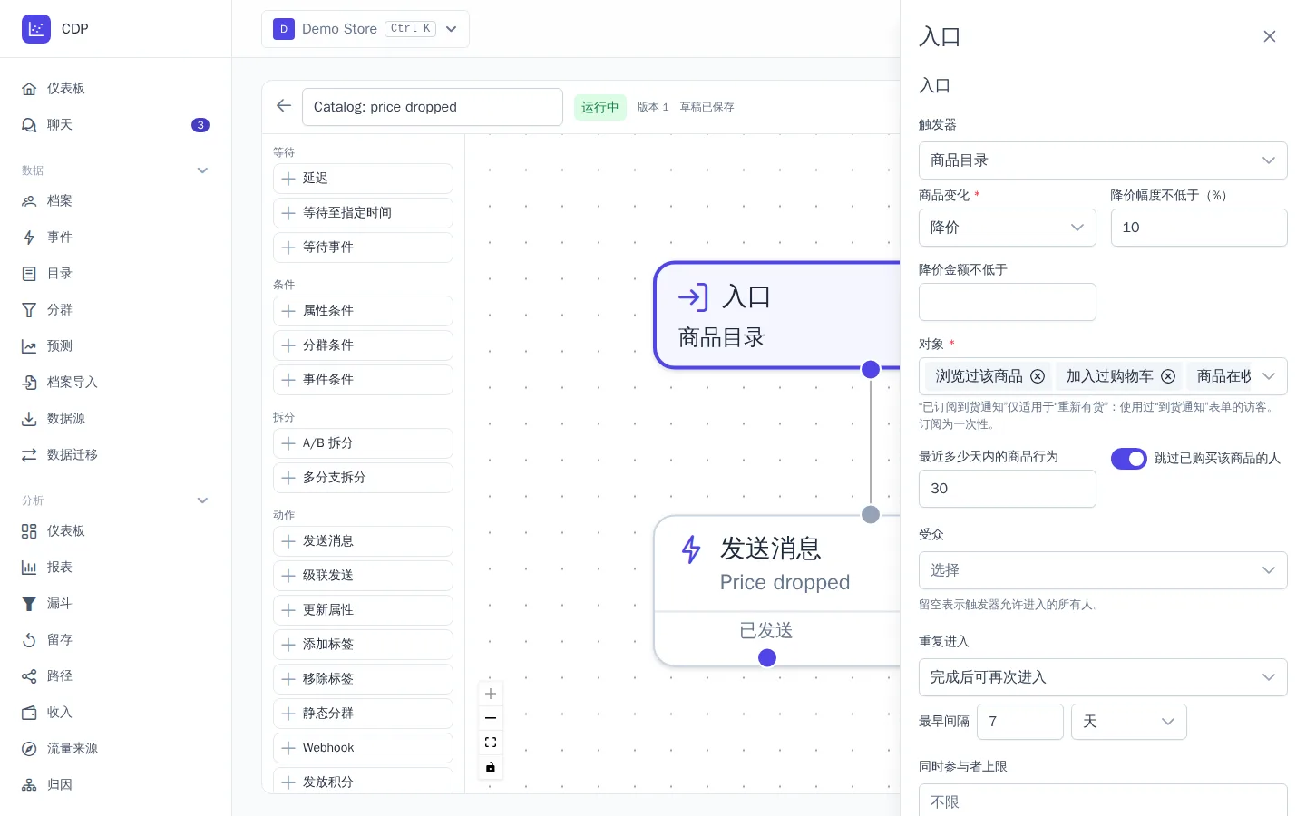Zoom in the canvas with plus icon

pyautogui.click(x=491, y=694)
